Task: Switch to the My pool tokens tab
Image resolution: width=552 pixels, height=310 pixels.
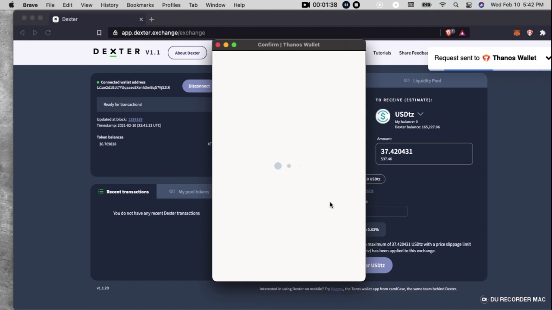Action: coord(189,192)
